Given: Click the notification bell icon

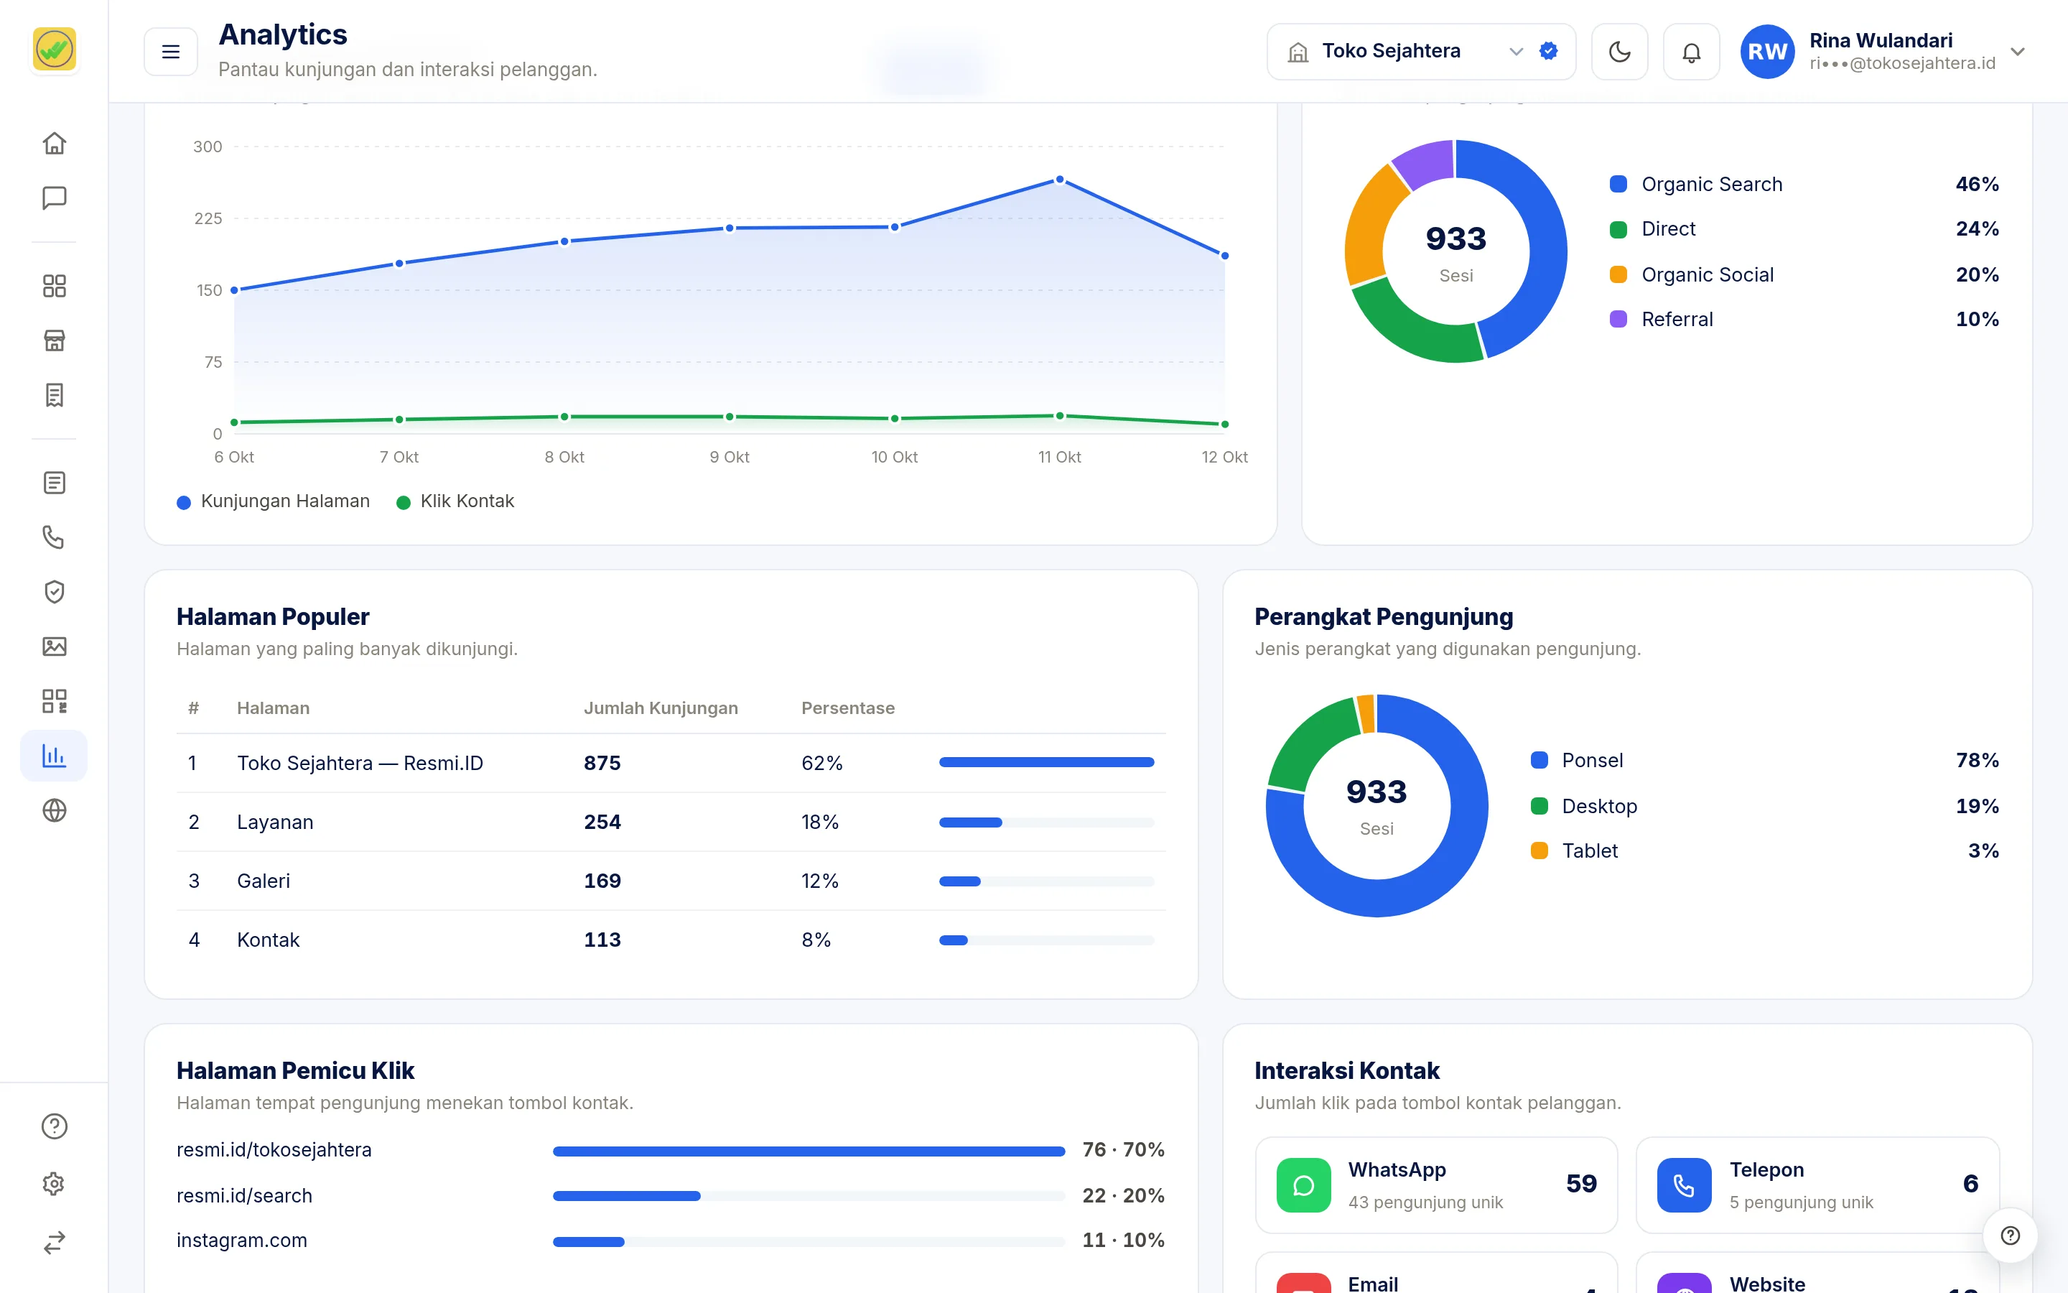Looking at the screenshot, I should pyautogui.click(x=1691, y=51).
